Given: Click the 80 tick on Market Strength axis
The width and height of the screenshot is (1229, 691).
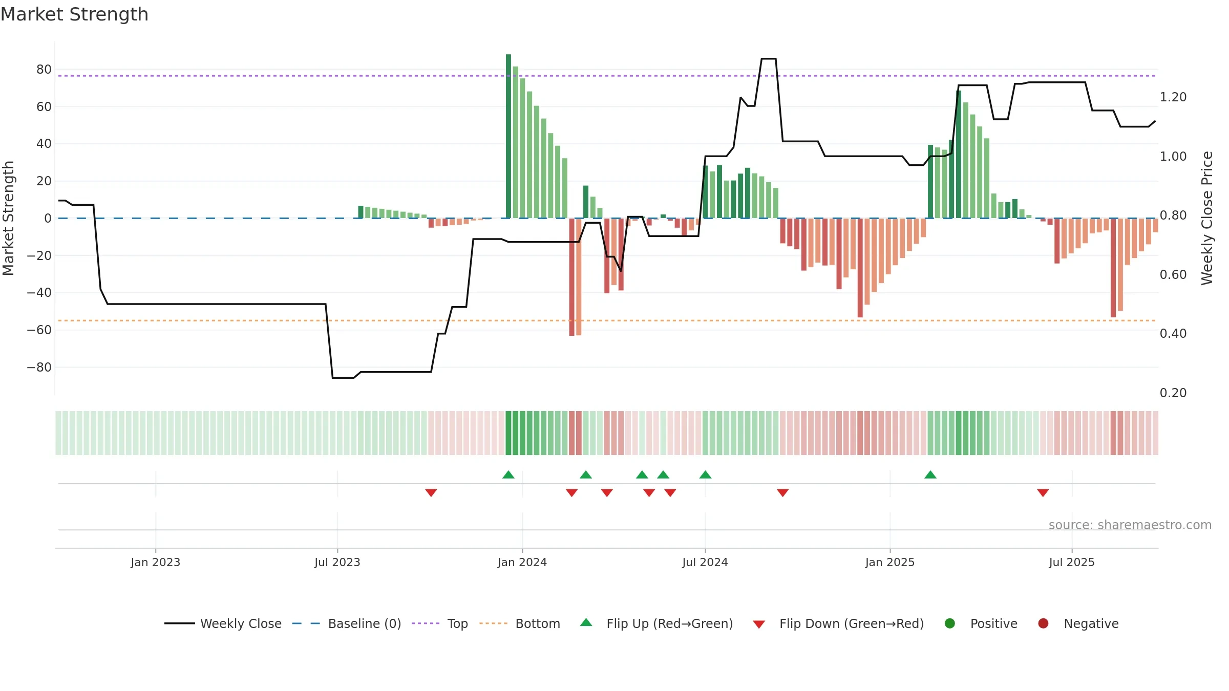Looking at the screenshot, I should 44,70.
